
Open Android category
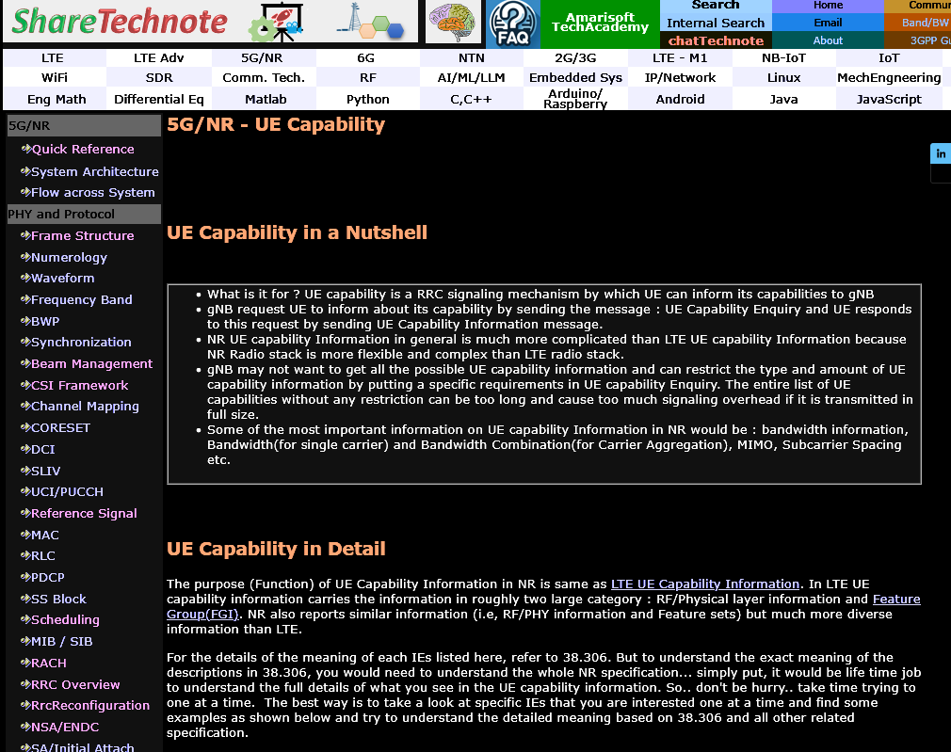point(680,99)
